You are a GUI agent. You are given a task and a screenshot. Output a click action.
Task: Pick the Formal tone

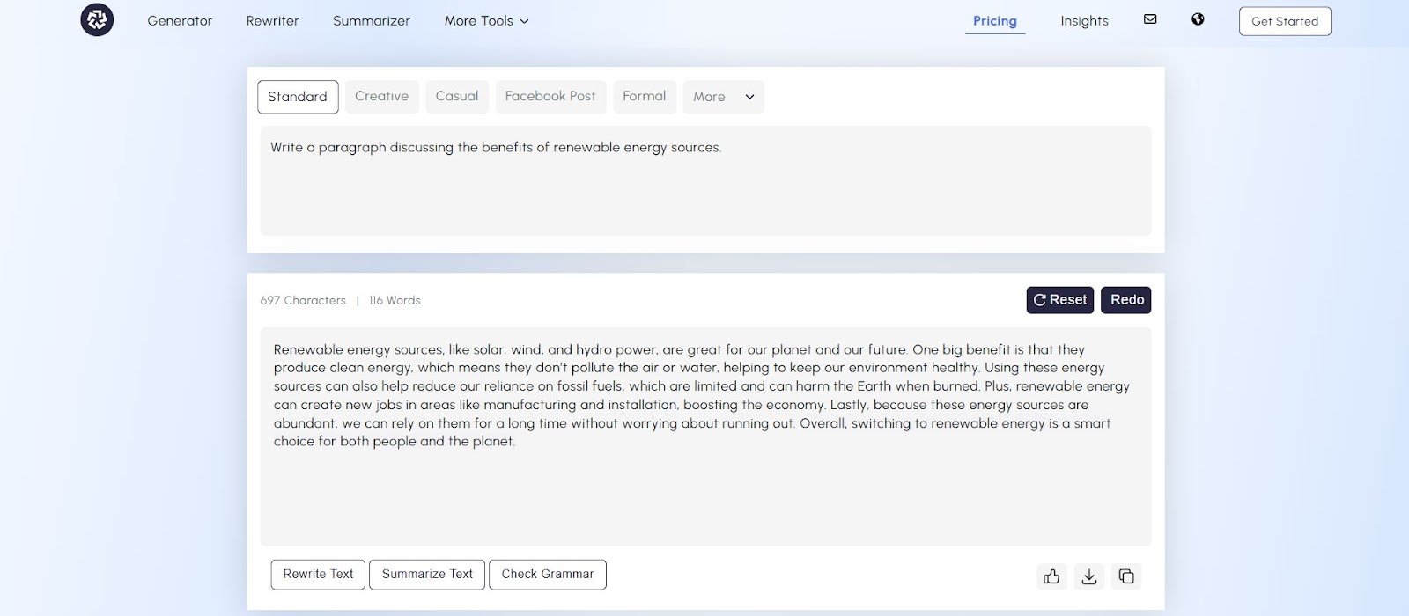645,97
